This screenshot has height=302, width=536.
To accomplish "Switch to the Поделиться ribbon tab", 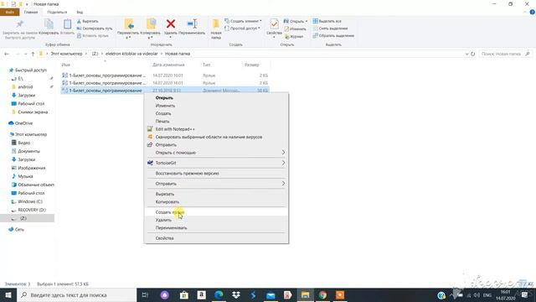I will coord(57,12).
